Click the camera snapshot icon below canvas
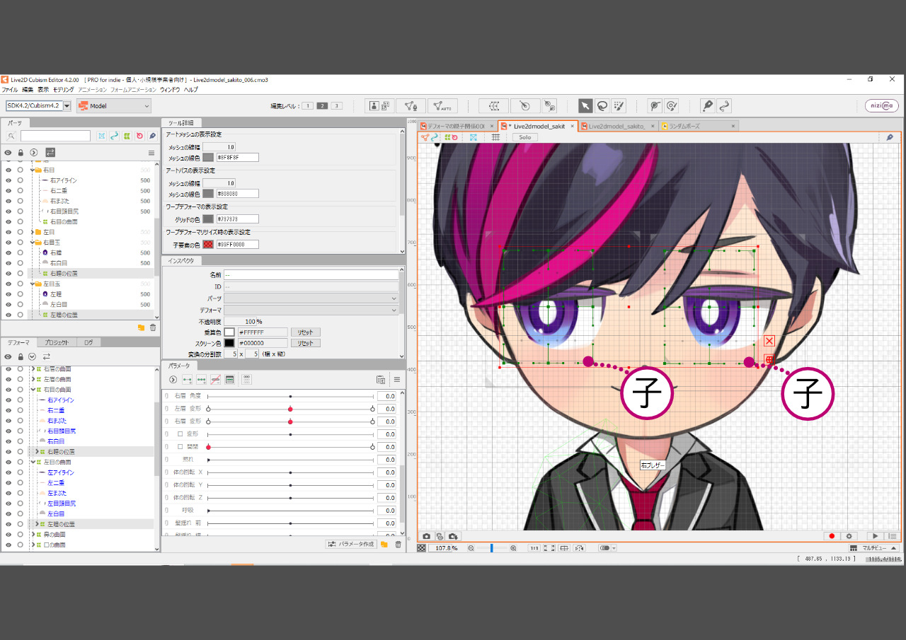The image size is (906, 640). pos(426,537)
